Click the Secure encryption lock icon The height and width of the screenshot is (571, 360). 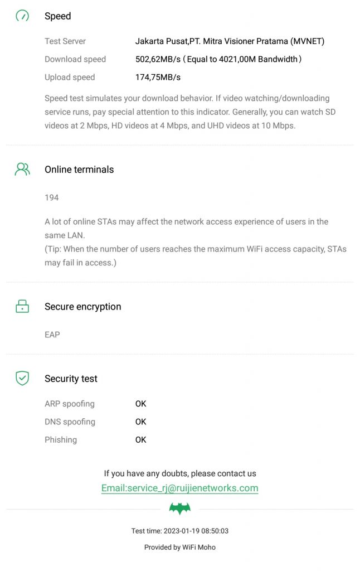pyautogui.click(x=22, y=307)
